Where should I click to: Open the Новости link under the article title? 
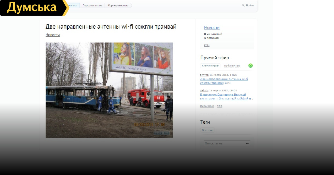[x=53, y=35]
